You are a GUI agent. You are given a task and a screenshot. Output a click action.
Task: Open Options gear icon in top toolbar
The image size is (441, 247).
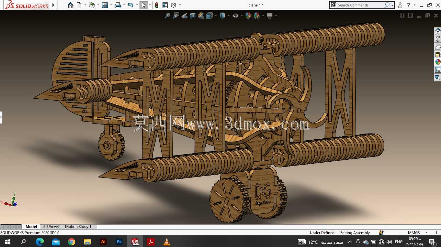pyautogui.click(x=174, y=5)
